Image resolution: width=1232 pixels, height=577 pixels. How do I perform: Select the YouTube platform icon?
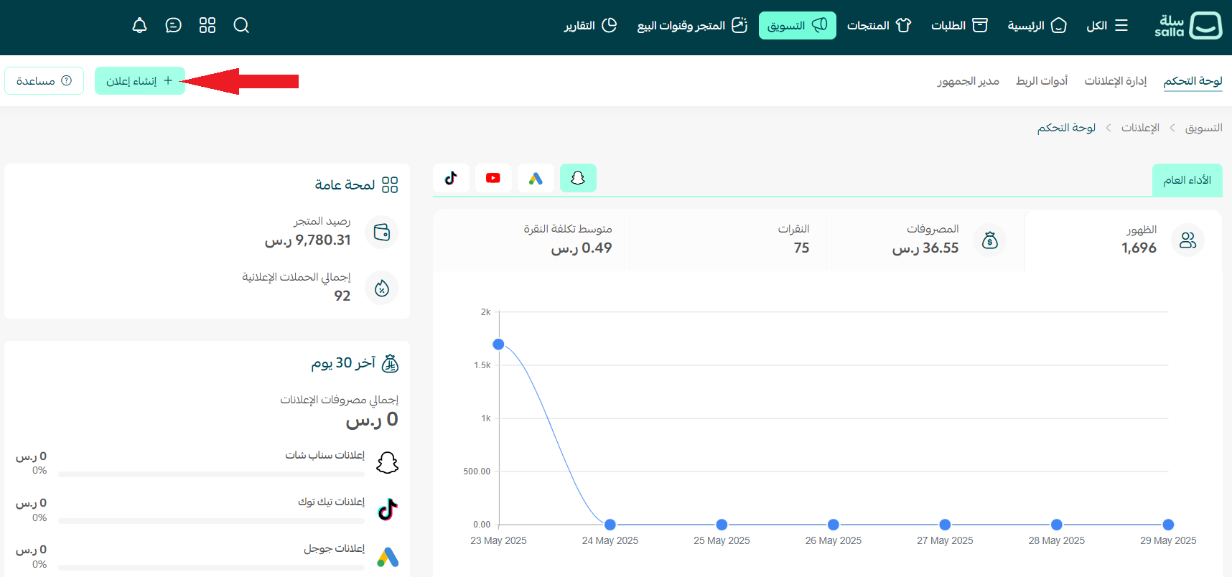pos(493,178)
